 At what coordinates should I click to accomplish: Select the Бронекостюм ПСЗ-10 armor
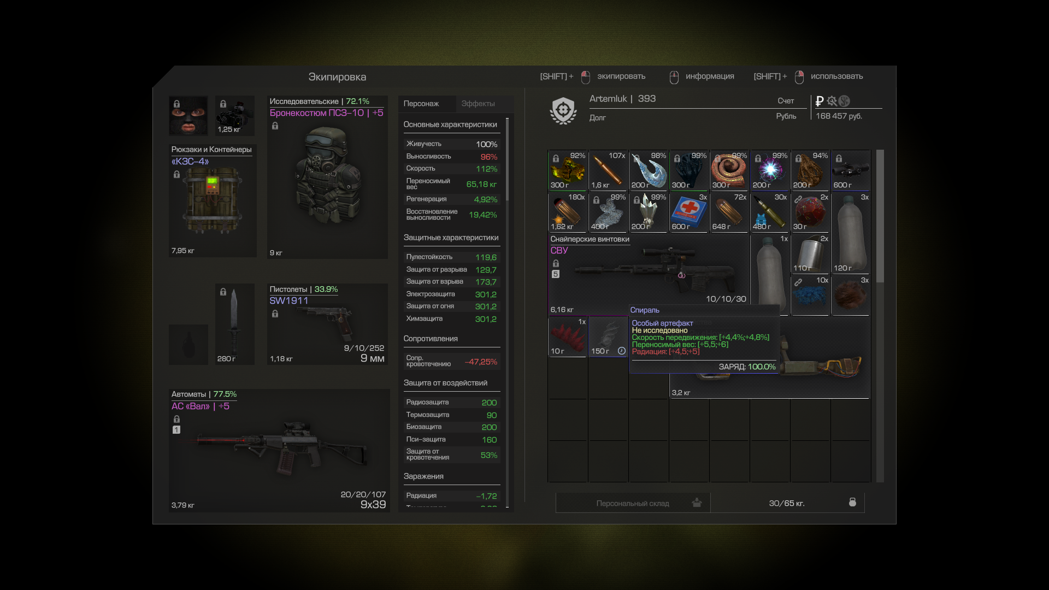(x=328, y=177)
